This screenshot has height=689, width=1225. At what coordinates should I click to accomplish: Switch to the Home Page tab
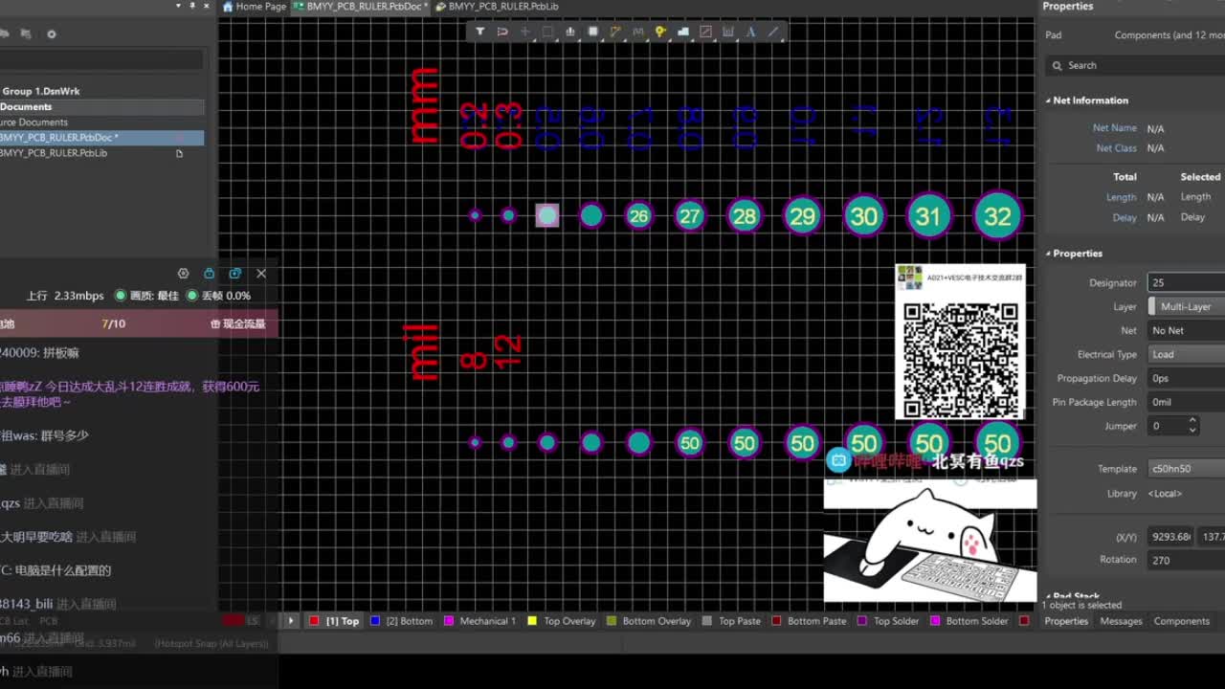pos(255,6)
